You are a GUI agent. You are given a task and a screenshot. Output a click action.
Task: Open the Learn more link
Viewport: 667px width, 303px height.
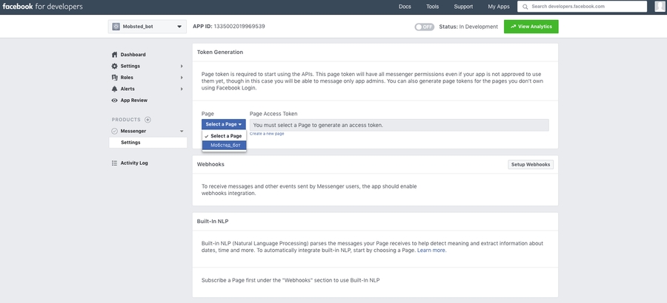point(431,251)
